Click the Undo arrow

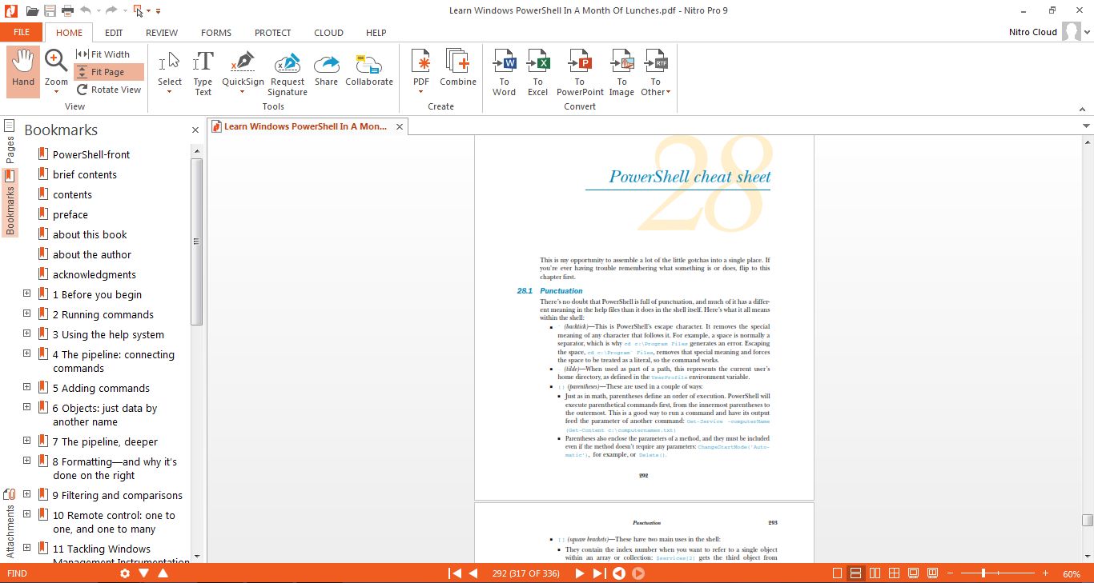(86, 10)
